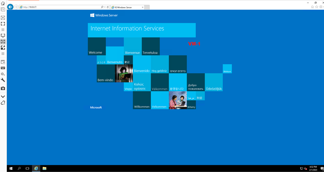Click the 환영합니다 tile
This screenshot has height=172, width=324.
click(x=178, y=82)
